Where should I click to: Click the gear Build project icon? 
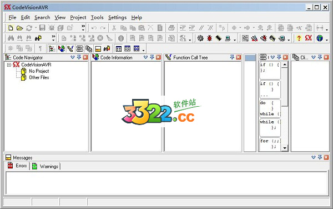tap(200, 38)
